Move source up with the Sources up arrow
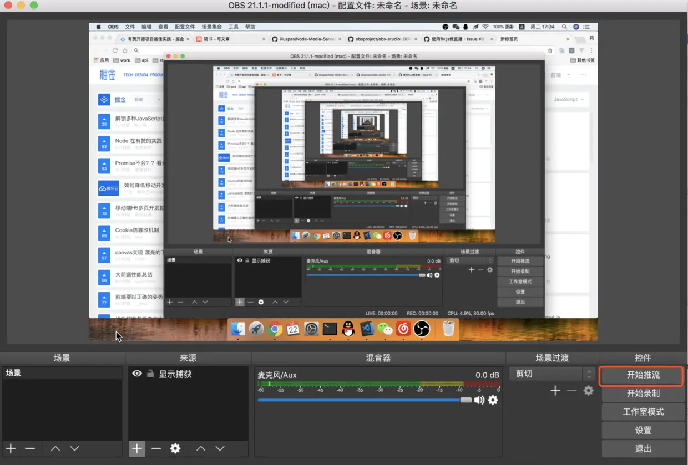The height and width of the screenshot is (465, 688). (x=201, y=448)
